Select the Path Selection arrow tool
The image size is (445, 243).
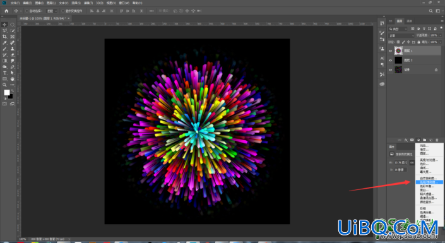pyautogui.click(x=12, y=73)
